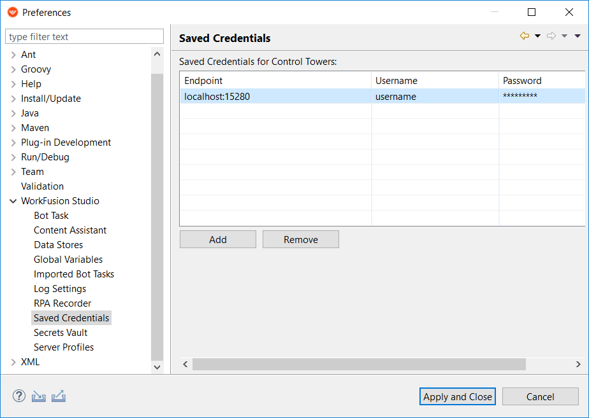Expand the Team tree node

point(13,172)
